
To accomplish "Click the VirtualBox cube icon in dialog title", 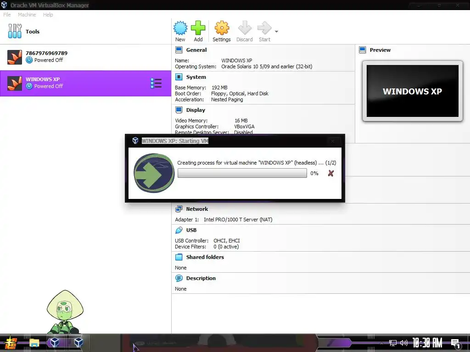I will [135, 140].
